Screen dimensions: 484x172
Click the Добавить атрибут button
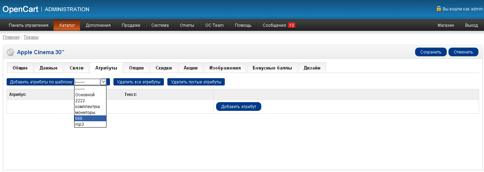tap(239, 107)
